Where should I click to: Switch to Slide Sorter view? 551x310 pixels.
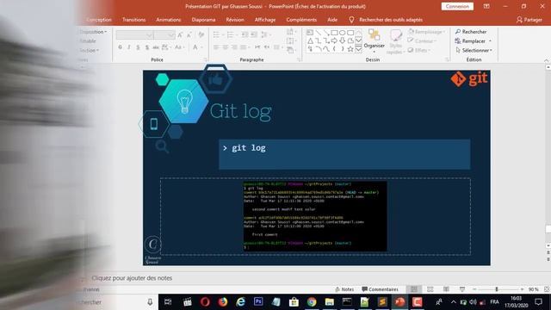[430, 289]
